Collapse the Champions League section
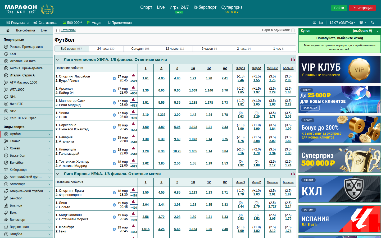381x238 pixels. [57, 59]
